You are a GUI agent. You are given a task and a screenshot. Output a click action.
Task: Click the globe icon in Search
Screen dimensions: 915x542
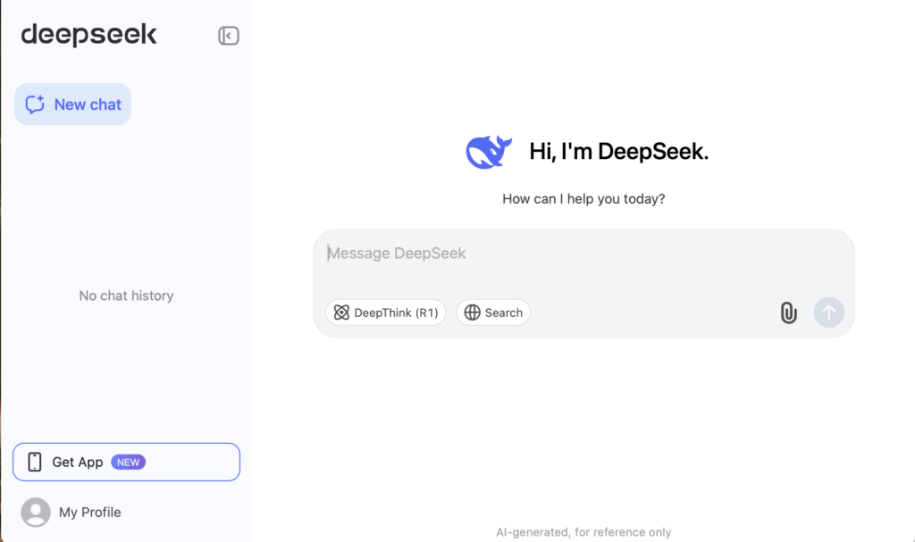click(472, 313)
